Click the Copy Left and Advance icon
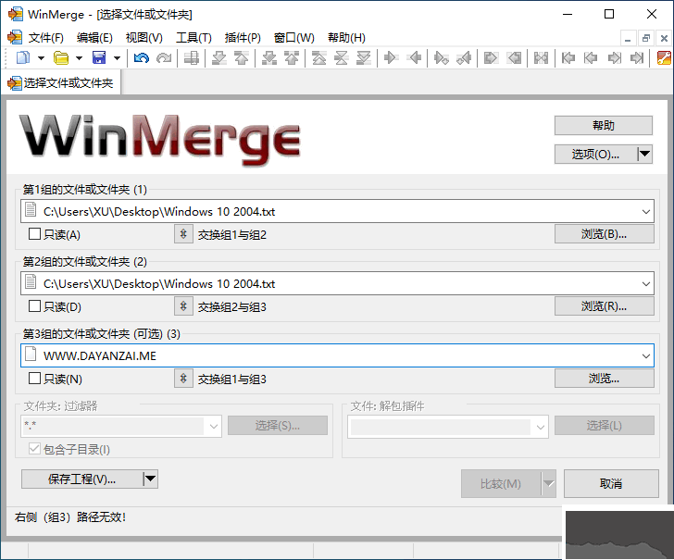The width and height of the screenshot is (674, 560). click(464, 57)
